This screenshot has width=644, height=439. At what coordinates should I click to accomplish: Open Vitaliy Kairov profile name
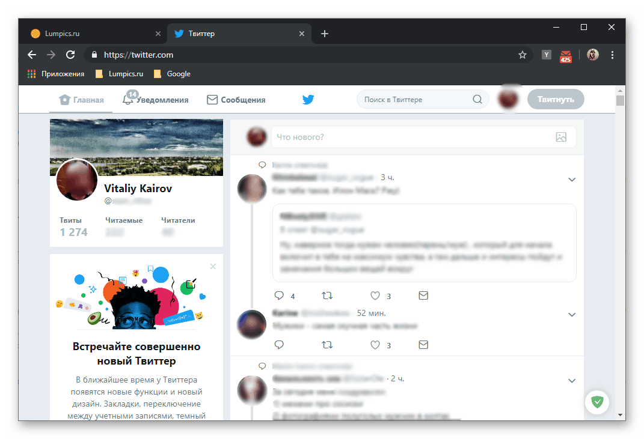tap(138, 189)
